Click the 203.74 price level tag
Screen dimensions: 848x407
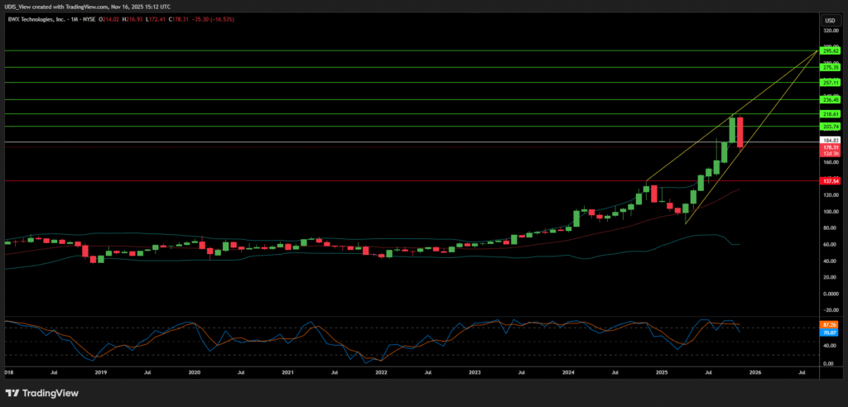[x=831, y=127]
